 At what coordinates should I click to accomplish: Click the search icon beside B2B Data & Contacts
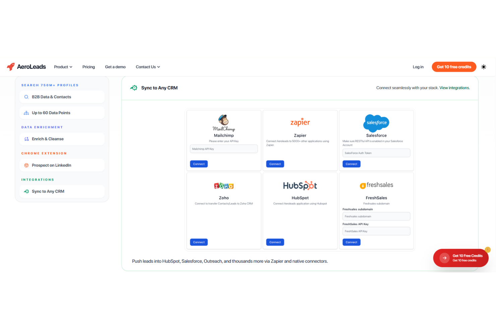pos(26,97)
